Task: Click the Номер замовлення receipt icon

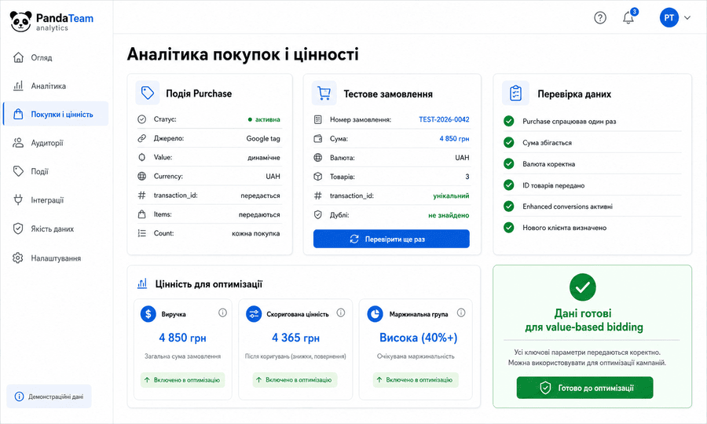Action: pyautogui.click(x=318, y=119)
